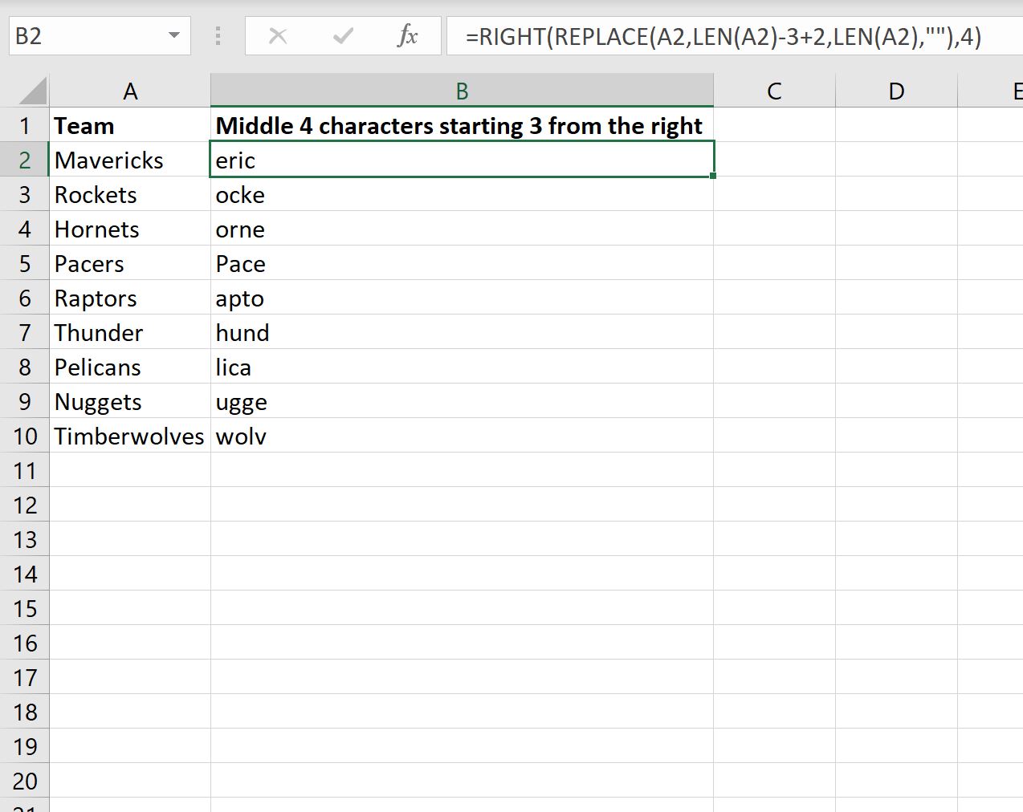This screenshot has width=1023, height=812.
Task: Select the Mavericks cell
Action: point(130,160)
